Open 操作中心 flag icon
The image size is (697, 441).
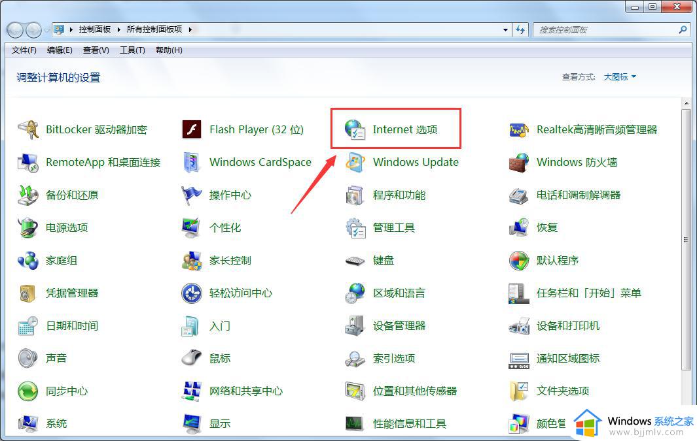[x=192, y=195]
